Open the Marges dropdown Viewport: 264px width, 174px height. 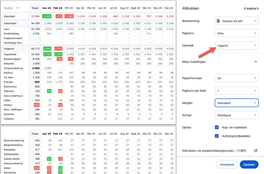(x=236, y=103)
